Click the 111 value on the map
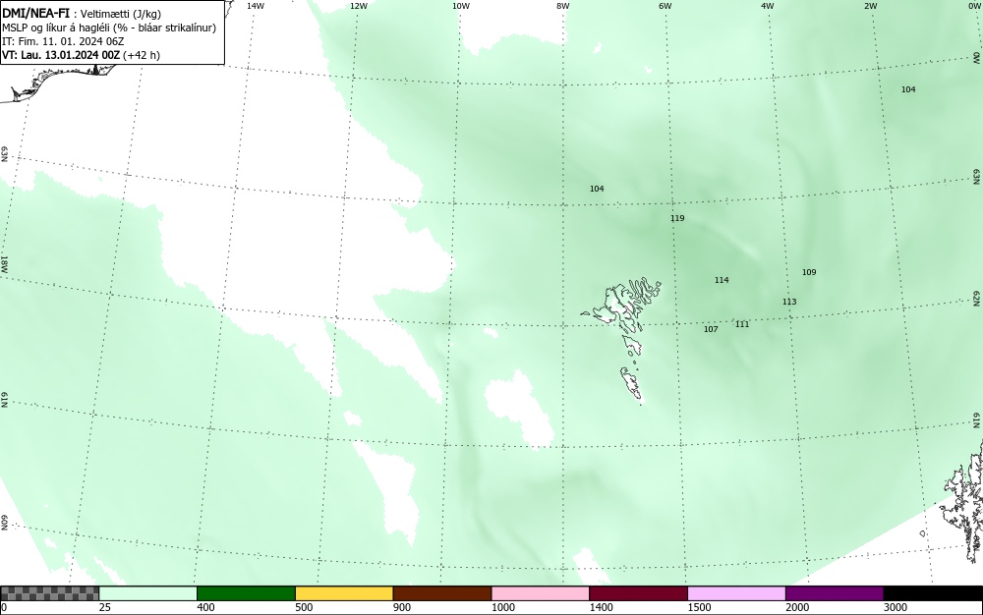 click(742, 324)
